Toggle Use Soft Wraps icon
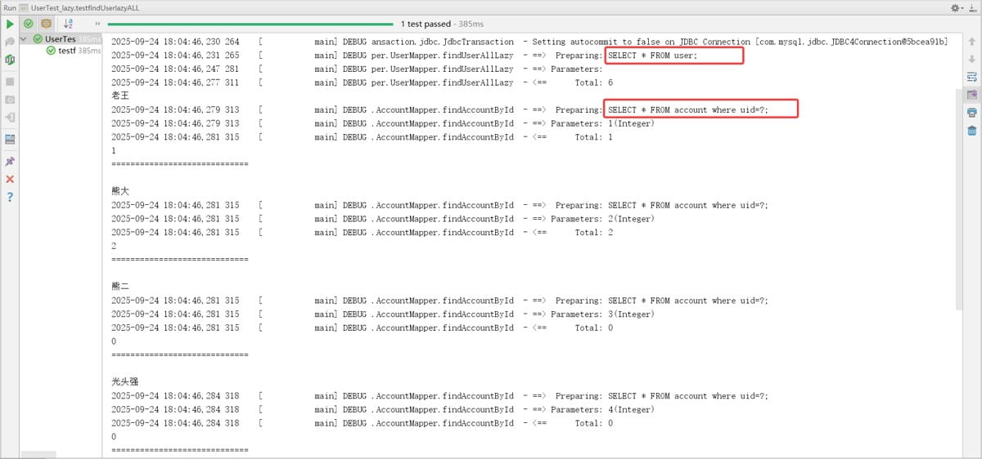 tap(971, 77)
